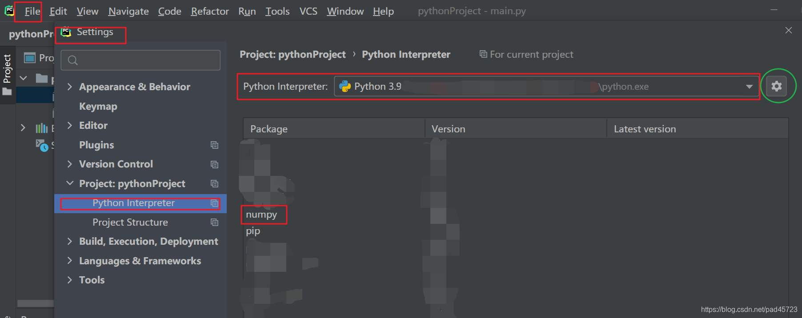Click the PyCharm icon beside the Settings title

(x=66, y=32)
